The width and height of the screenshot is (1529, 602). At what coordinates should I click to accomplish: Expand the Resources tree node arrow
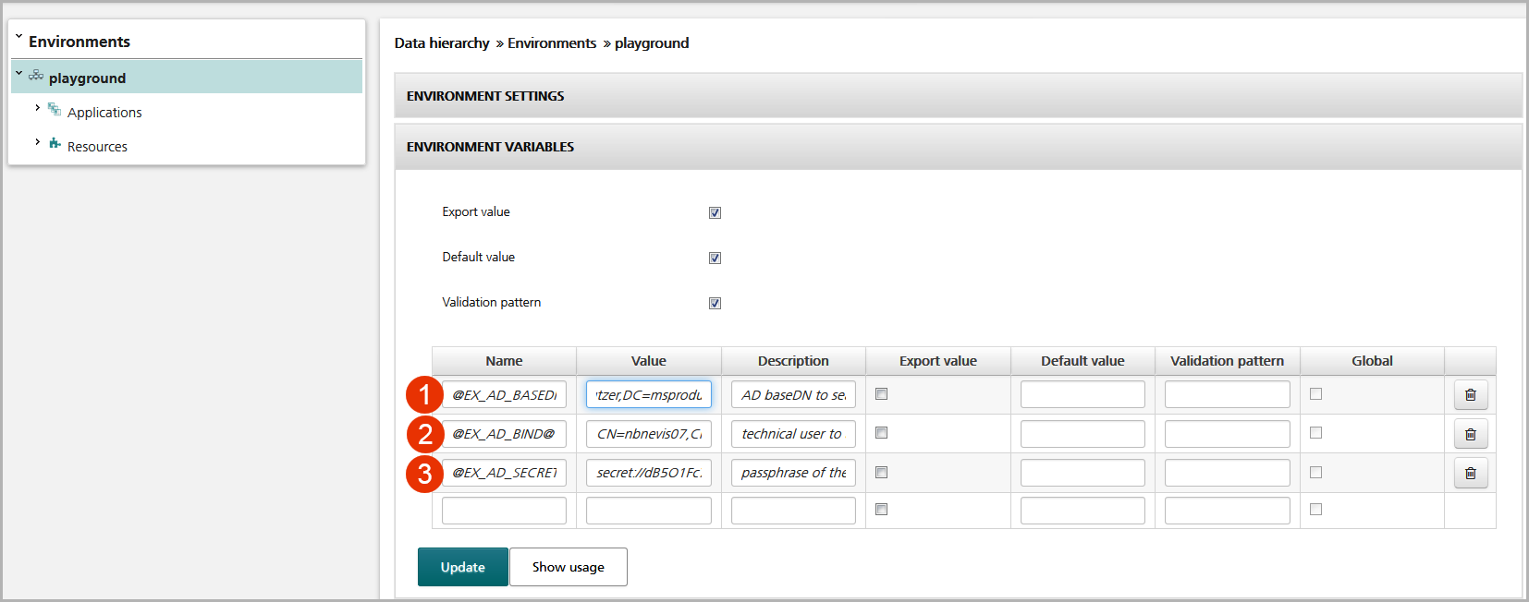pyautogui.click(x=37, y=141)
